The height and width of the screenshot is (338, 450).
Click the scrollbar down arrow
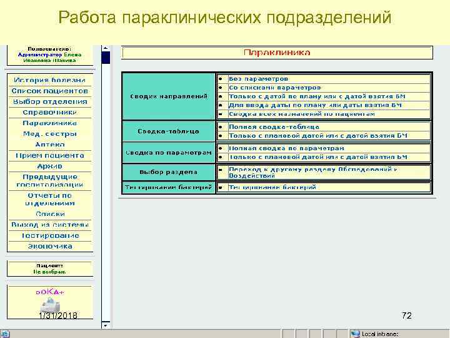tap(106, 325)
